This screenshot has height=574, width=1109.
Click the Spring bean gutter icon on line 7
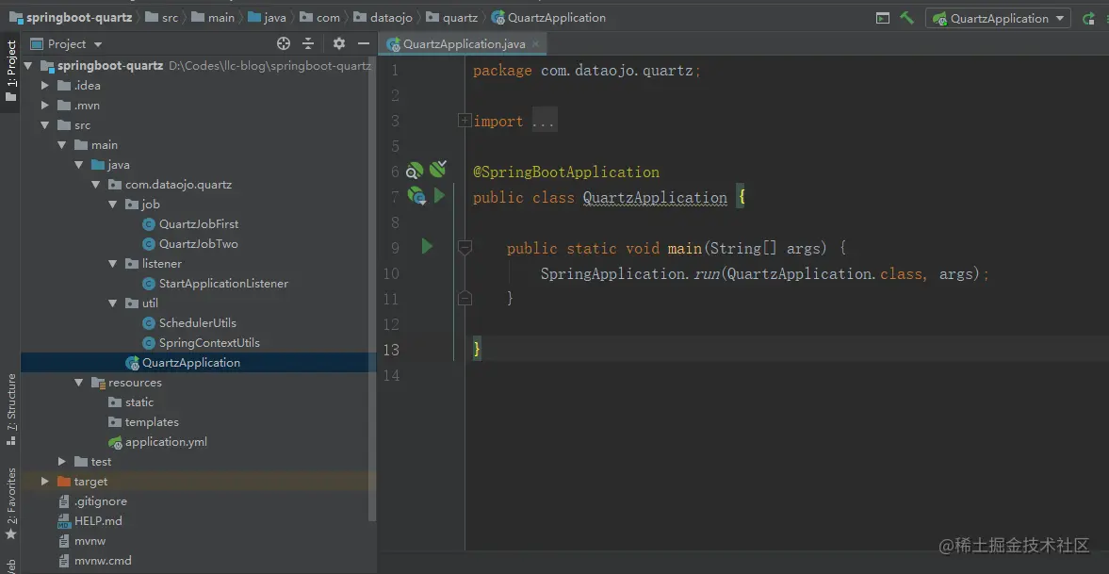click(x=416, y=195)
